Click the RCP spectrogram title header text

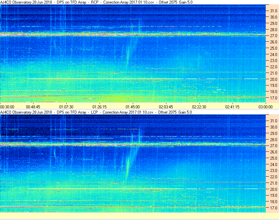click(x=96, y=2)
